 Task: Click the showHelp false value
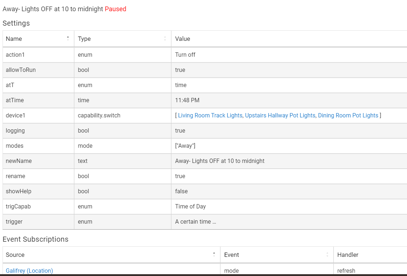click(181, 191)
